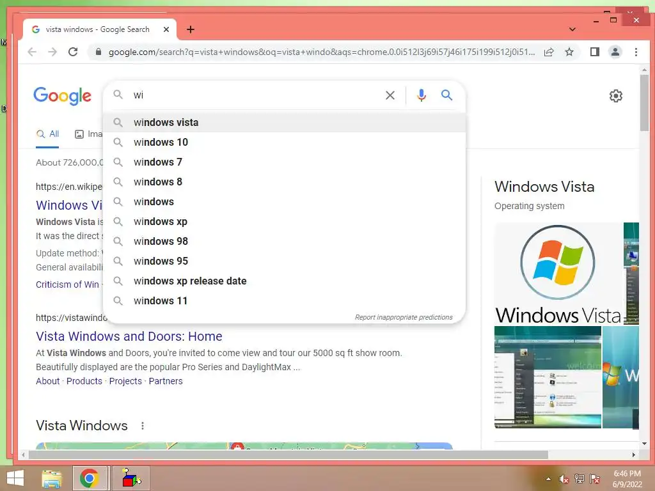Viewport: 655px width, 491px height.
Task: Open Chrome's three-dot menu
Action: 636,52
